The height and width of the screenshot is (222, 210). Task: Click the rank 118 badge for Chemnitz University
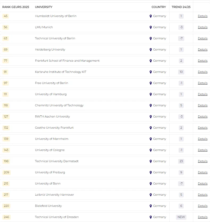(x=6, y=106)
